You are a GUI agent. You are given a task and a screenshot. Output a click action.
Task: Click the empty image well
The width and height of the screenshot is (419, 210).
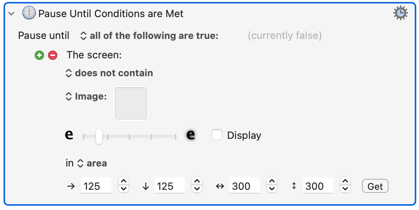tap(131, 103)
